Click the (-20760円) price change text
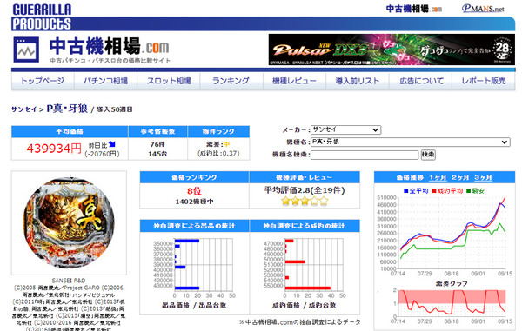This screenshot has height=331, width=522. click(102, 154)
